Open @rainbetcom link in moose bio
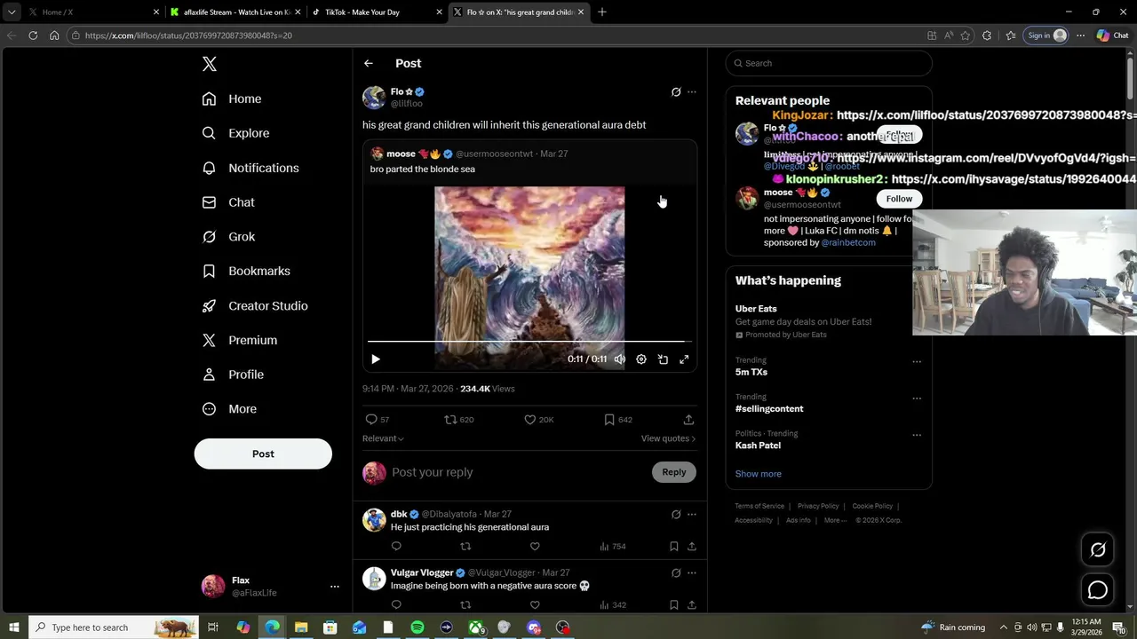 point(848,242)
